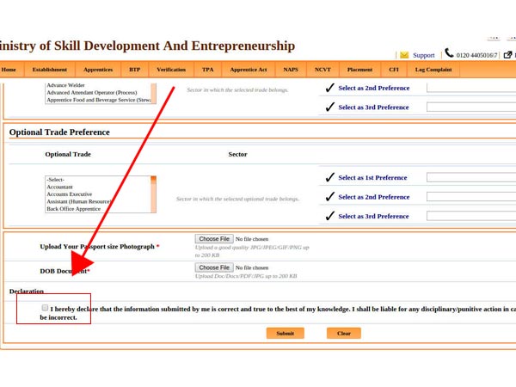Click checkmark beside optional 'Select as 3rd Preference'

click(329, 216)
